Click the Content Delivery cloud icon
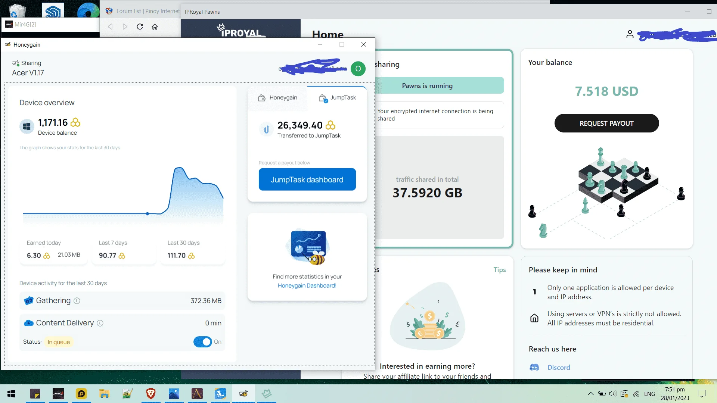 coord(28,323)
